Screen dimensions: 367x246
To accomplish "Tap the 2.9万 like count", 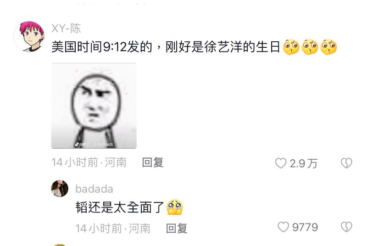I will [x=304, y=163].
